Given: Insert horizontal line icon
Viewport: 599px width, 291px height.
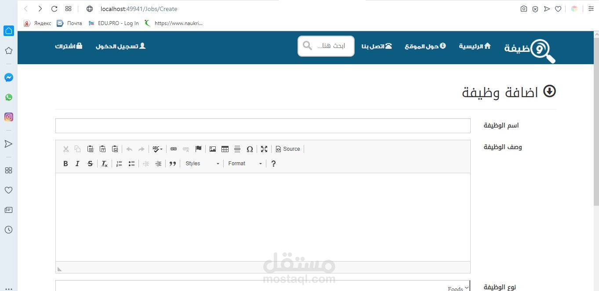Looking at the screenshot, I should [237, 149].
